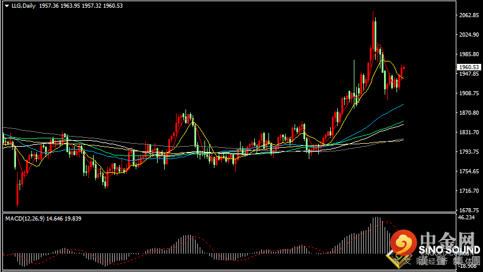Click the 1985.80 price axis label
The image size is (483, 272).
tap(469, 54)
